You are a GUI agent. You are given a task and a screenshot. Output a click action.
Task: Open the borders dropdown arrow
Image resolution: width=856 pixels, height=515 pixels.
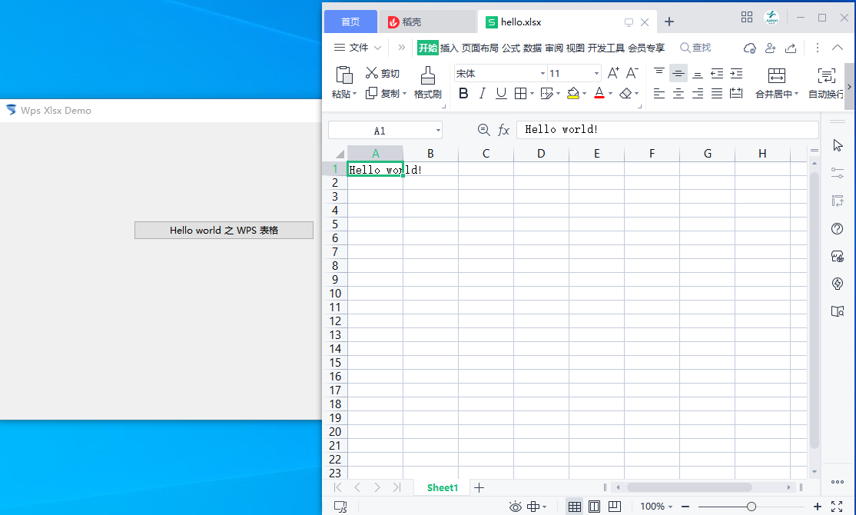(532, 94)
